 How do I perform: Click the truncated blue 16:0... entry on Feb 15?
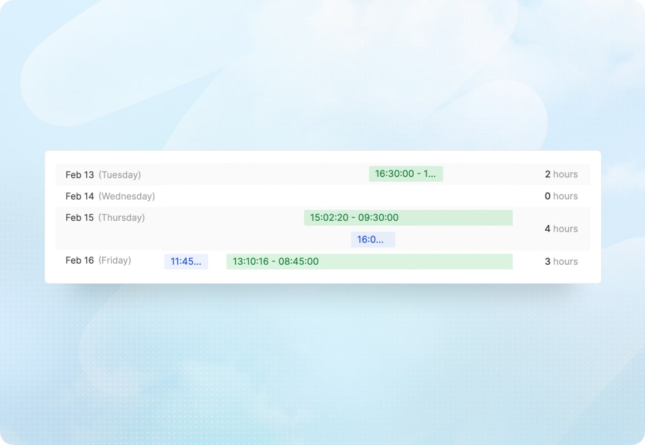coord(373,239)
